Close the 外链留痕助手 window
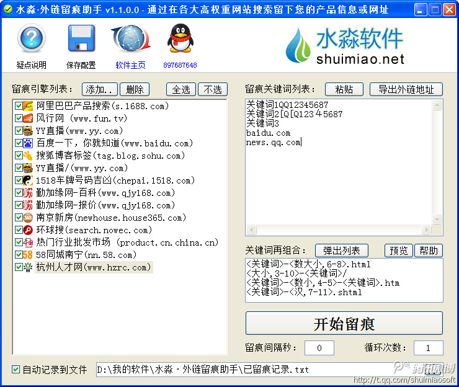Screen dimensions: 459x387 pos(449,10)
